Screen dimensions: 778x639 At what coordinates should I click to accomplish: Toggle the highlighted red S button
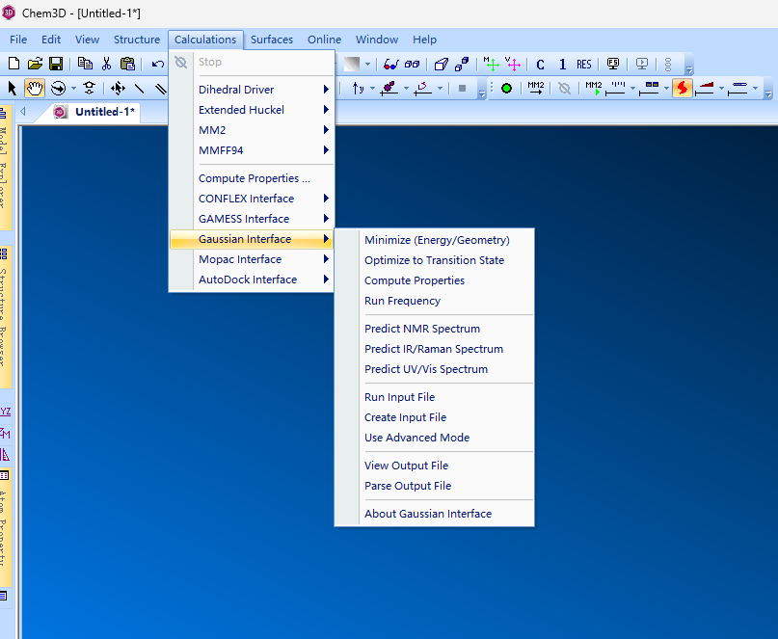pyautogui.click(x=683, y=88)
